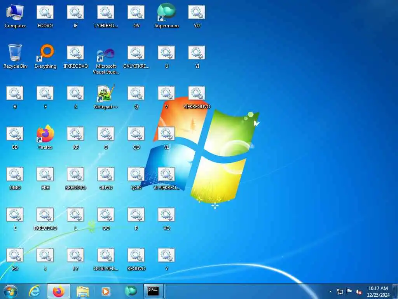Select the IFKREODVO file icon
Screen dimensions: 398x299
75,56
